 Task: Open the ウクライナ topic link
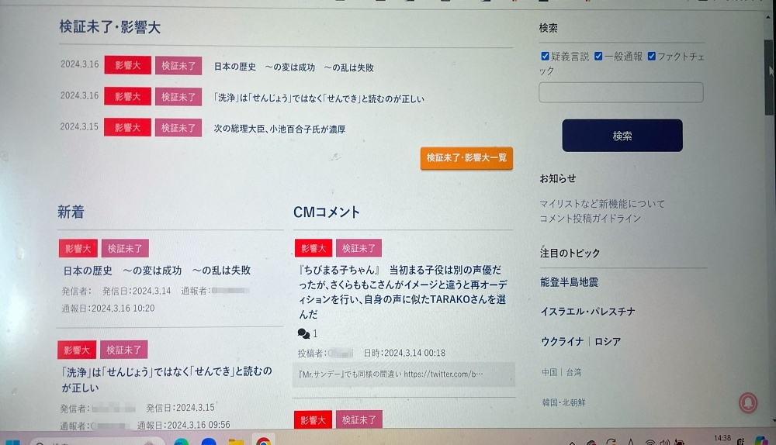tap(562, 341)
